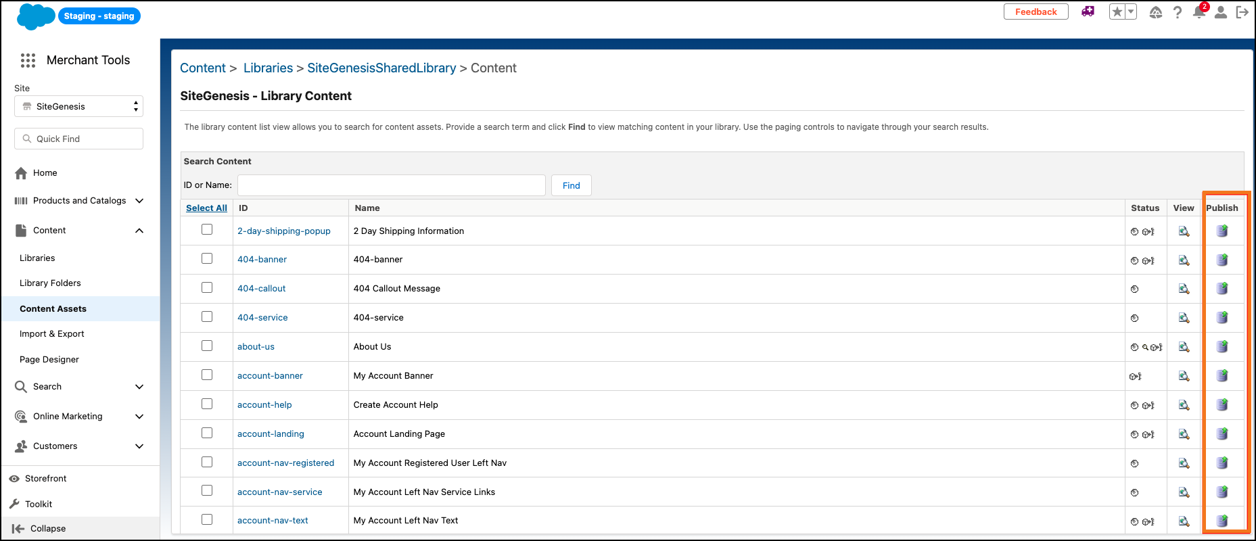Click the Content breadcrumb link
The width and height of the screenshot is (1256, 541).
point(203,68)
